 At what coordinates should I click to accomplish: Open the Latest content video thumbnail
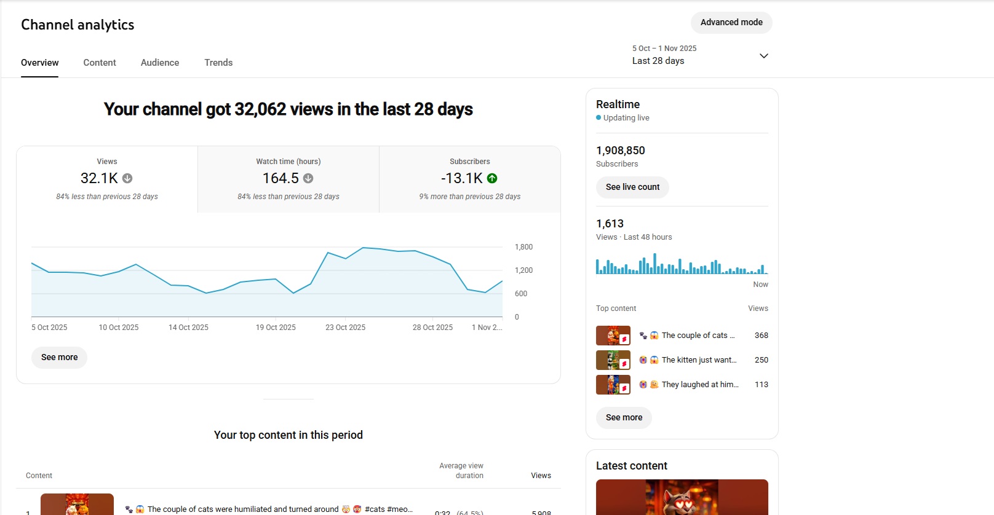click(x=682, y=497)
